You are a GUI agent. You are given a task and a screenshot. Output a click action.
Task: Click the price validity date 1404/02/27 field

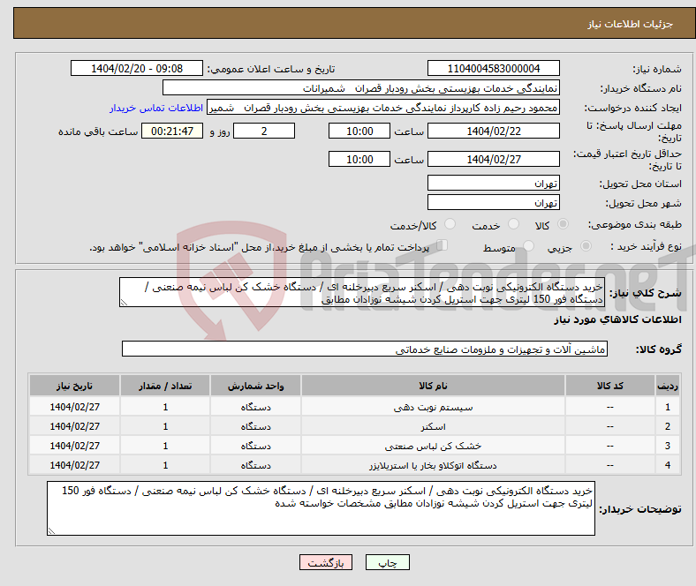pos(494,159)
